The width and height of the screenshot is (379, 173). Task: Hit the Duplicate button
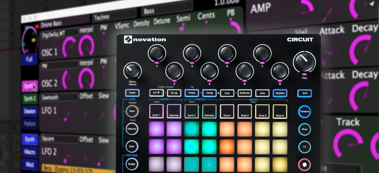(x=245, y=93)
